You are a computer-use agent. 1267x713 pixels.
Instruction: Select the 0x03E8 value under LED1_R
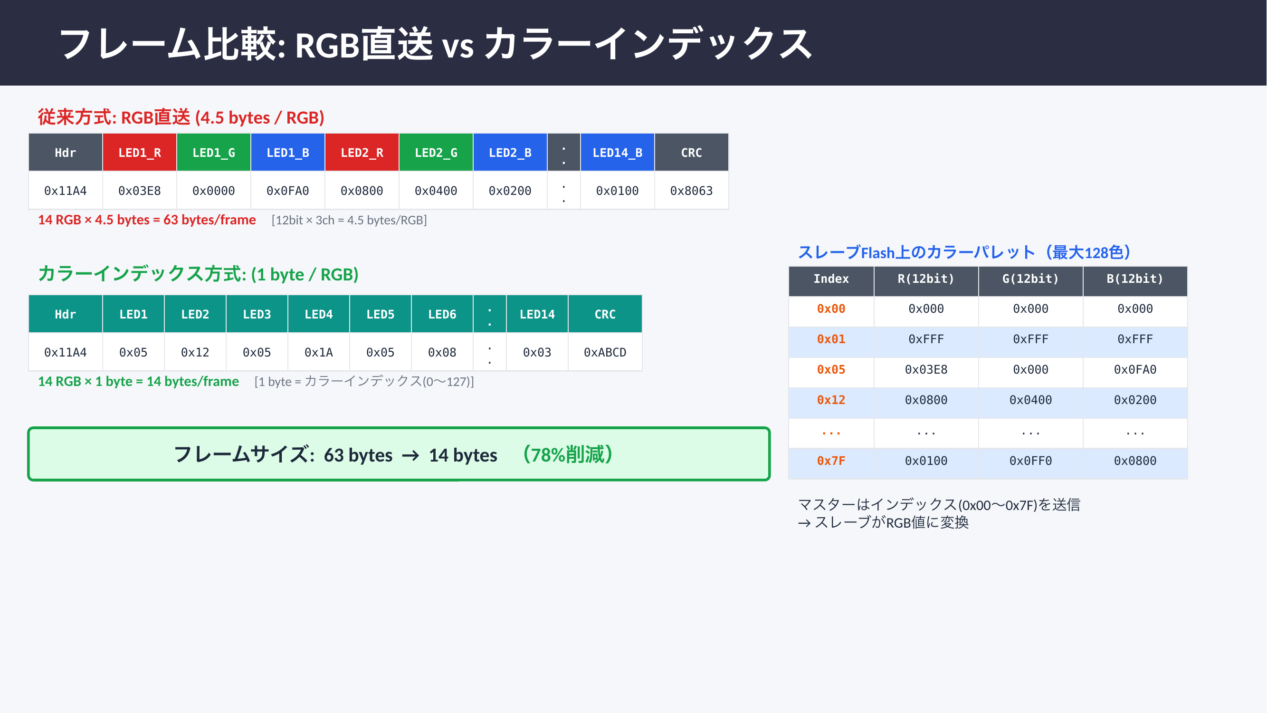point(140,191)
